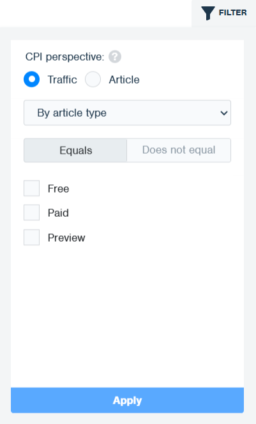256x424 pixels.
Task: Open the "By article type" dropdown
Action: (x=127, y=113)
